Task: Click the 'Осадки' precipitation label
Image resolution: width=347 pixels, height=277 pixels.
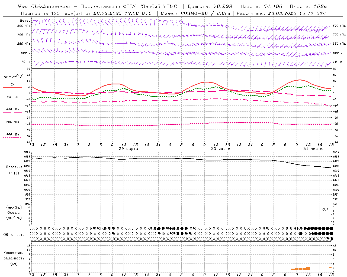Action: coord(14,213)
